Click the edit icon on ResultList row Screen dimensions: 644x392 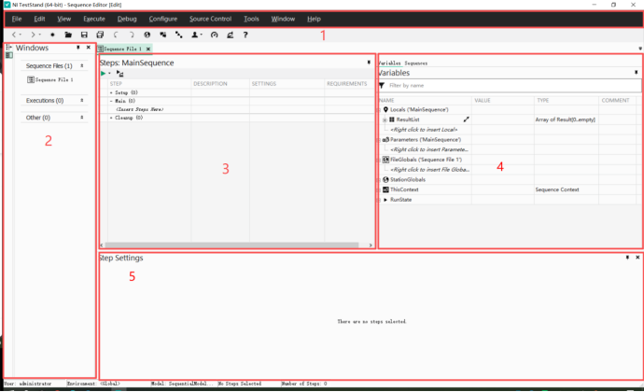(466, 119)
